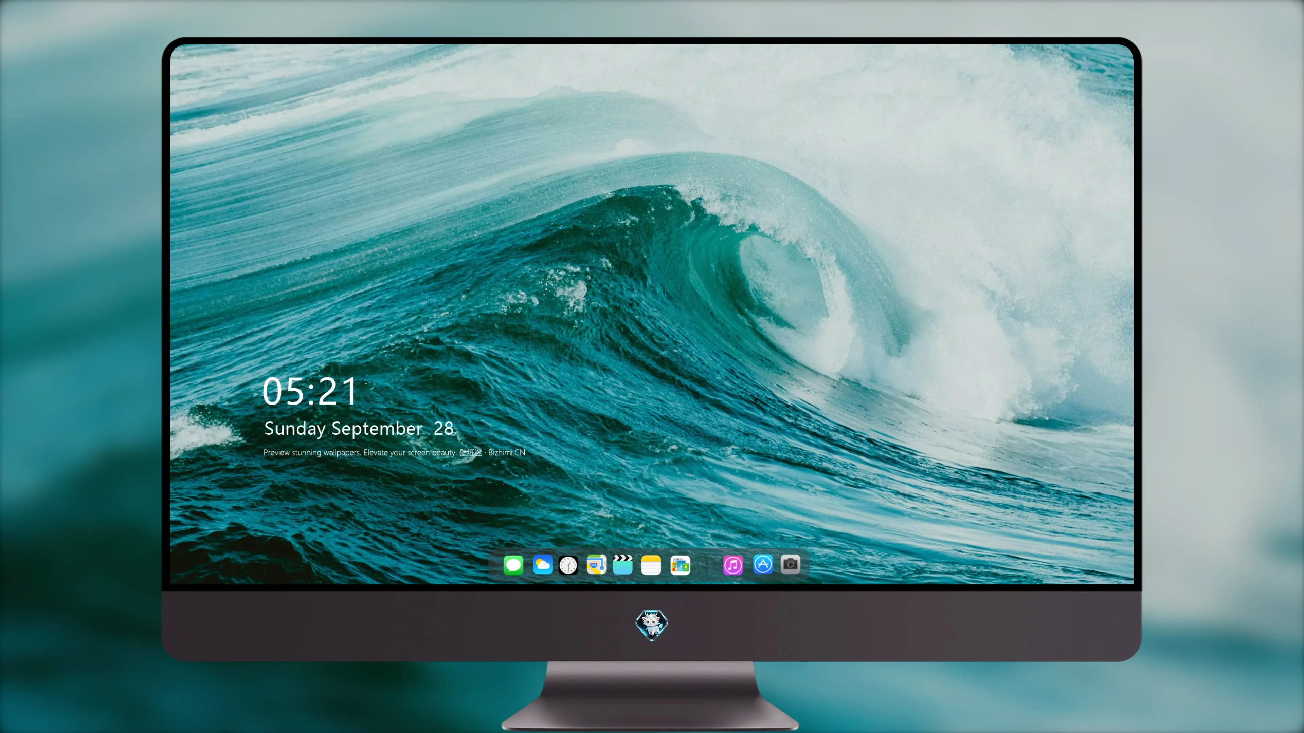
Task: Open the Videos clapperboard app in dock
Action: click(x=623, y=565)
